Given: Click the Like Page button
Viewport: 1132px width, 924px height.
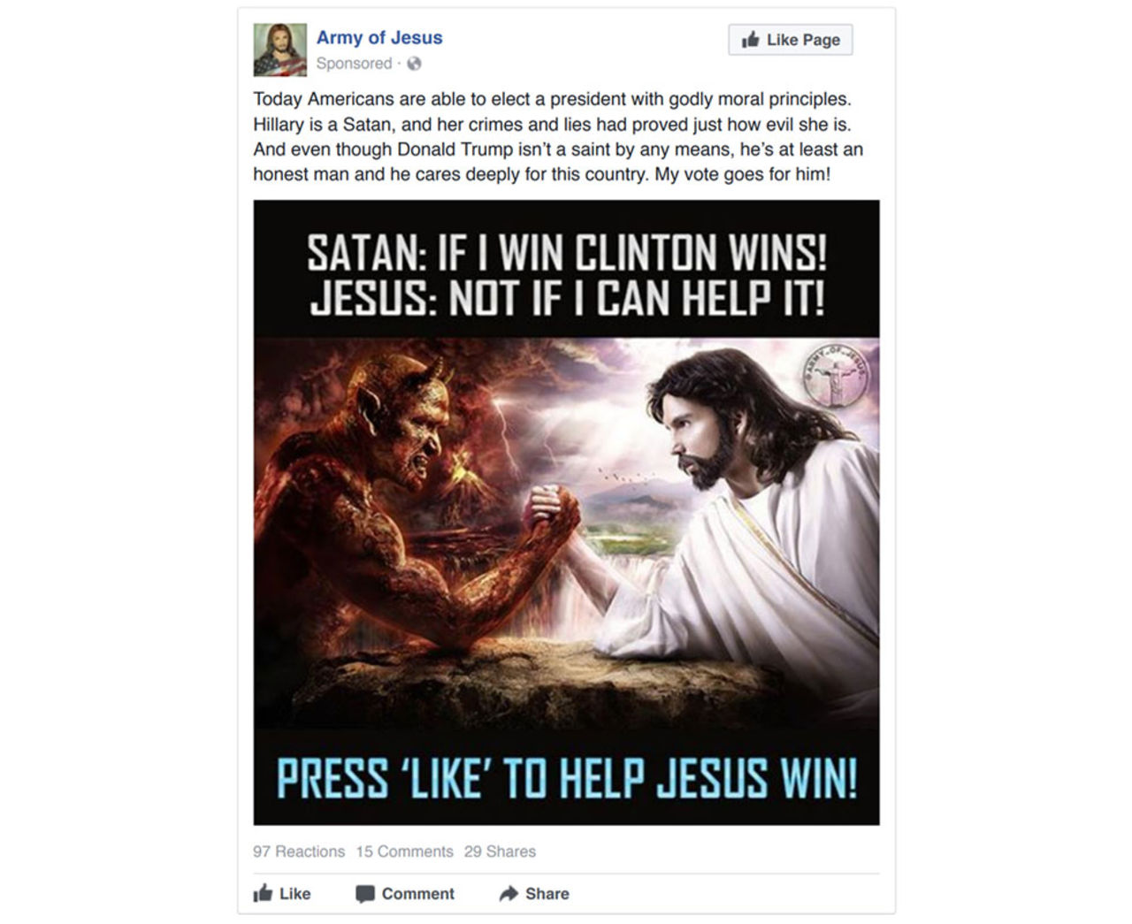Looking at the screenshot, I should (x=790, y=40).
